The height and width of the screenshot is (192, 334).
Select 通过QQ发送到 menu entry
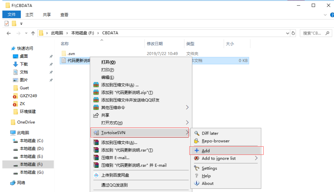coord(141,185)
